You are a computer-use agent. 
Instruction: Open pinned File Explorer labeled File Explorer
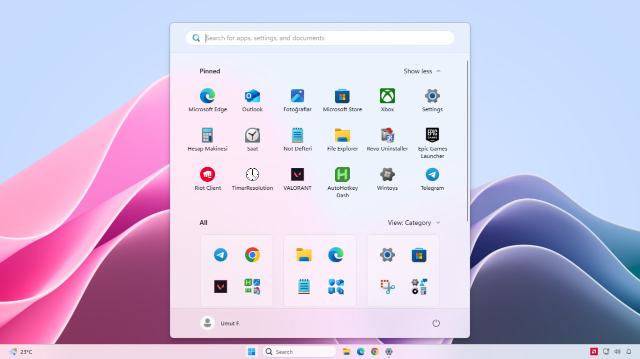(342, 140)
